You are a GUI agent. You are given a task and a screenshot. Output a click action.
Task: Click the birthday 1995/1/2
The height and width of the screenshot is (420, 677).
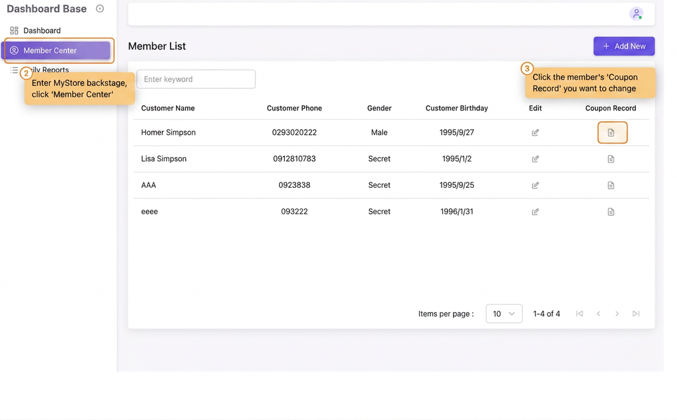click(457, 159)
